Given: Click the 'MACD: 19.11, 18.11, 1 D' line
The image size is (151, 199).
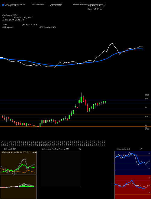Looking at the screenshot, I should pos(13,20).
